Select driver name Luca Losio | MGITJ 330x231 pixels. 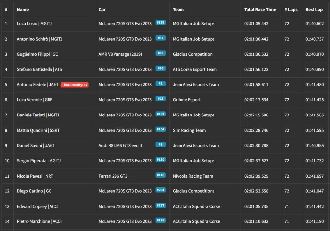34,24
